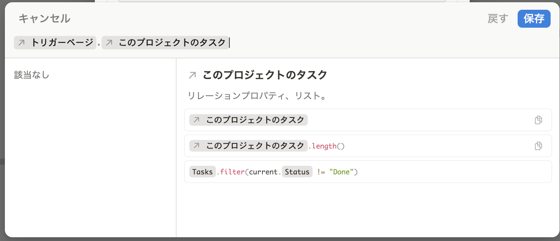
Task: Click the relation arrow icon in the formula bar's タスク chip
Action: coord(109,43)
